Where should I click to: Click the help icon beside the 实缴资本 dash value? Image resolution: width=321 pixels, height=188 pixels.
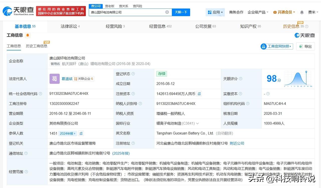[268, 94]
